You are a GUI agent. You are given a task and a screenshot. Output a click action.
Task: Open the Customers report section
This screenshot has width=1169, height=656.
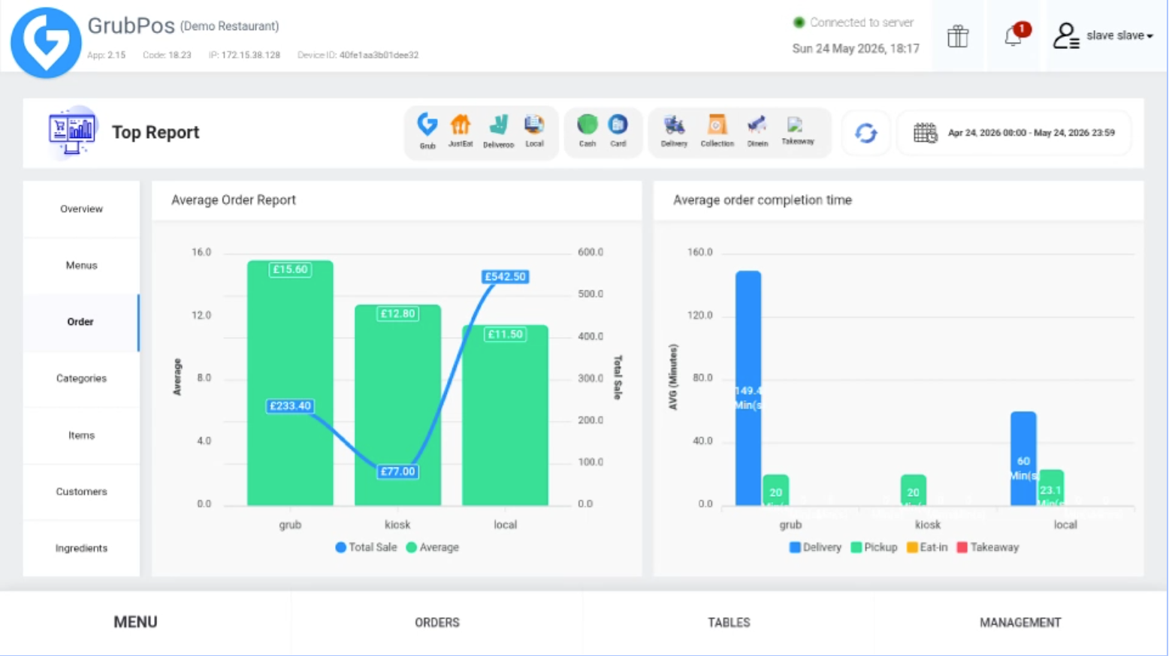pos(81,492)
